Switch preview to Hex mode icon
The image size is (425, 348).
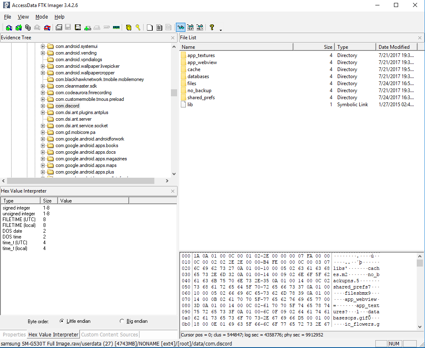(200, 27)
